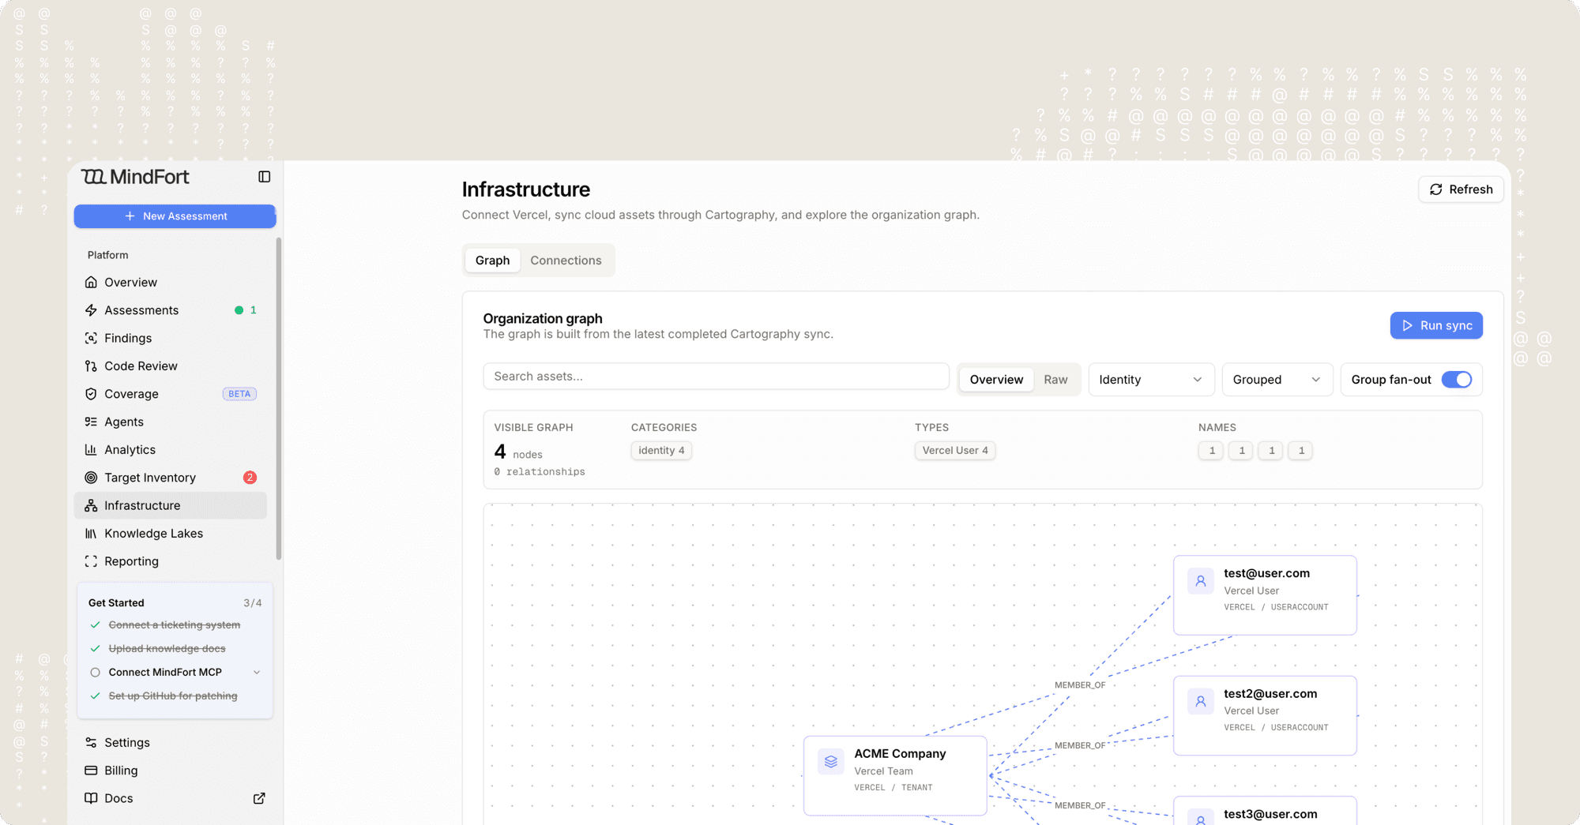The image size is (1580, 825).
Task: Click the top MEMBER_OF edge label
Action: tap(1080, 685)
